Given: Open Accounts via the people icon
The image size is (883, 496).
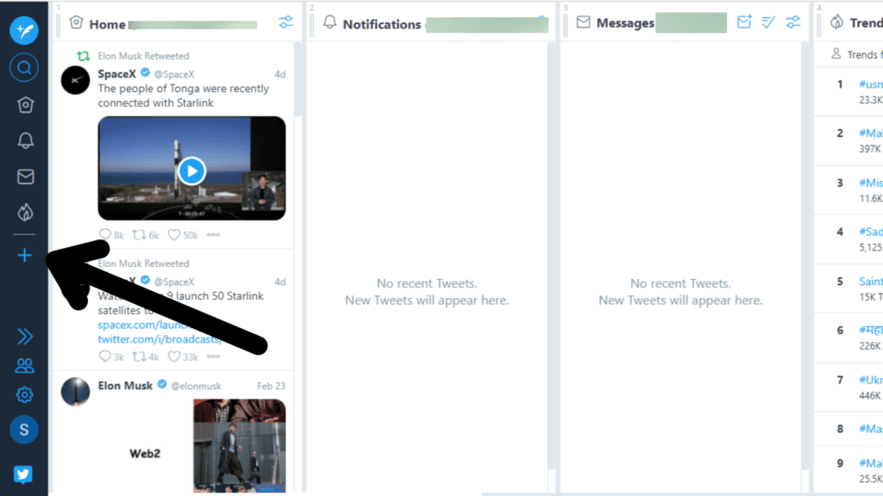Looking at the screenshot, I should [x=25, y=366].
